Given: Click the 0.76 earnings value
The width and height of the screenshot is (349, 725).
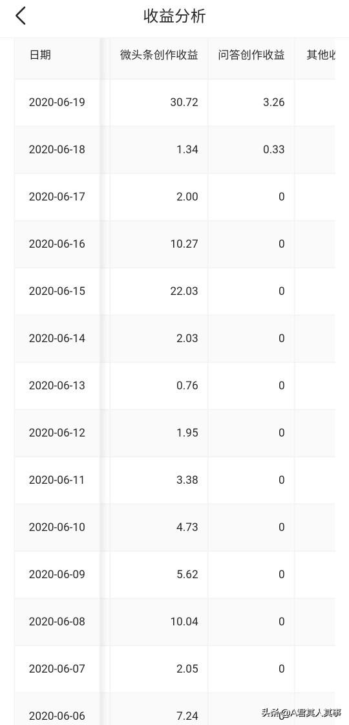Looking at the screenshot, I should point(187,385).
